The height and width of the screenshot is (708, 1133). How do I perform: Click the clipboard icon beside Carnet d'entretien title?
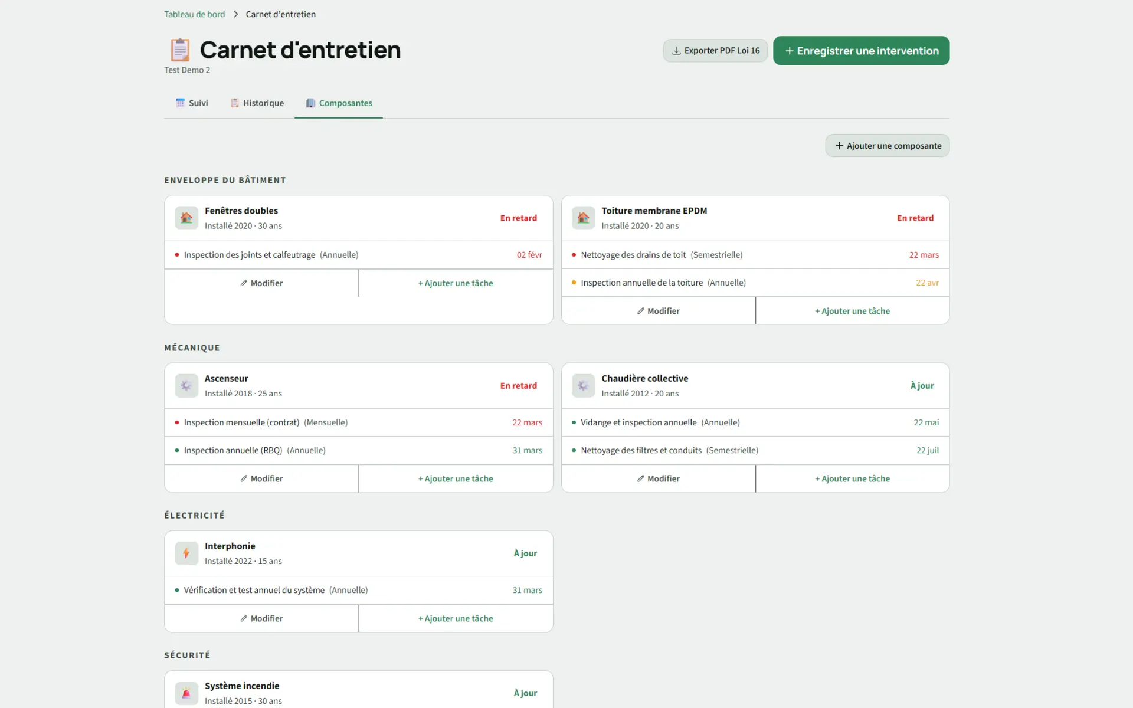[x=180, y=50]
